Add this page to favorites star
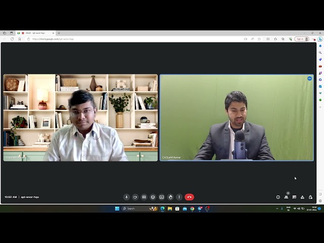This screenshot has width=324, height=243. pos(259,39)
